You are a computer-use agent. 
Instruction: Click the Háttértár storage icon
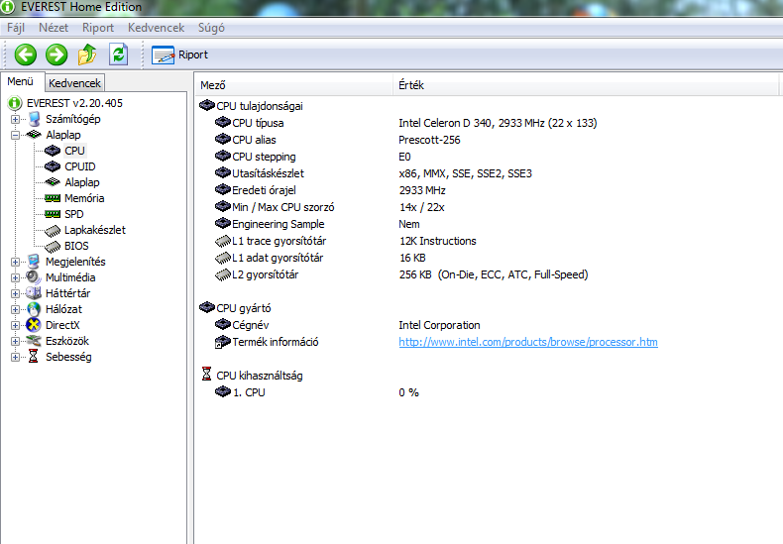pyautogui.click(x=34, y=293)
